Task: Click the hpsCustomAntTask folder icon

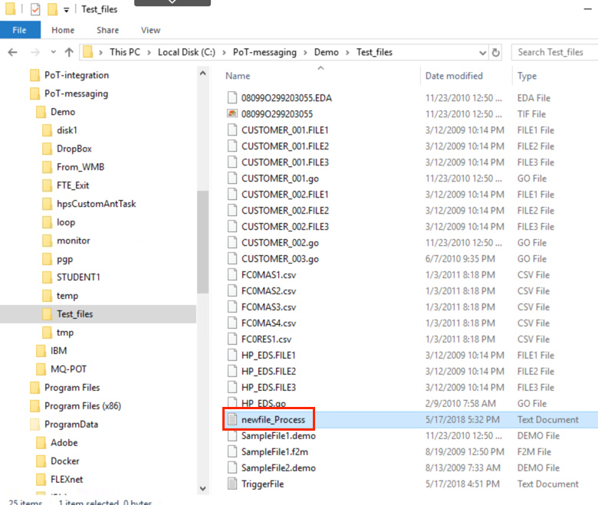Action: click(x=48, y=204)
